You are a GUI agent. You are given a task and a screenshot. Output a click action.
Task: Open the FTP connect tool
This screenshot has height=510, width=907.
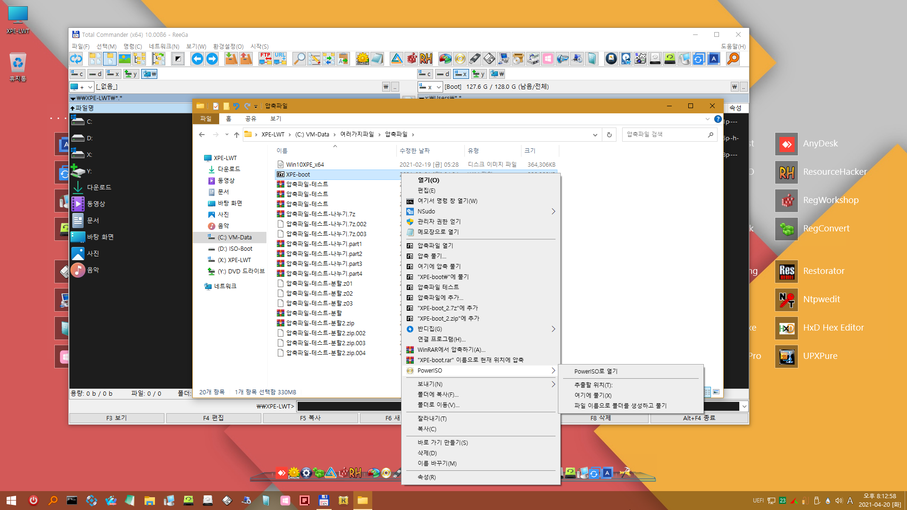(265, 59)
